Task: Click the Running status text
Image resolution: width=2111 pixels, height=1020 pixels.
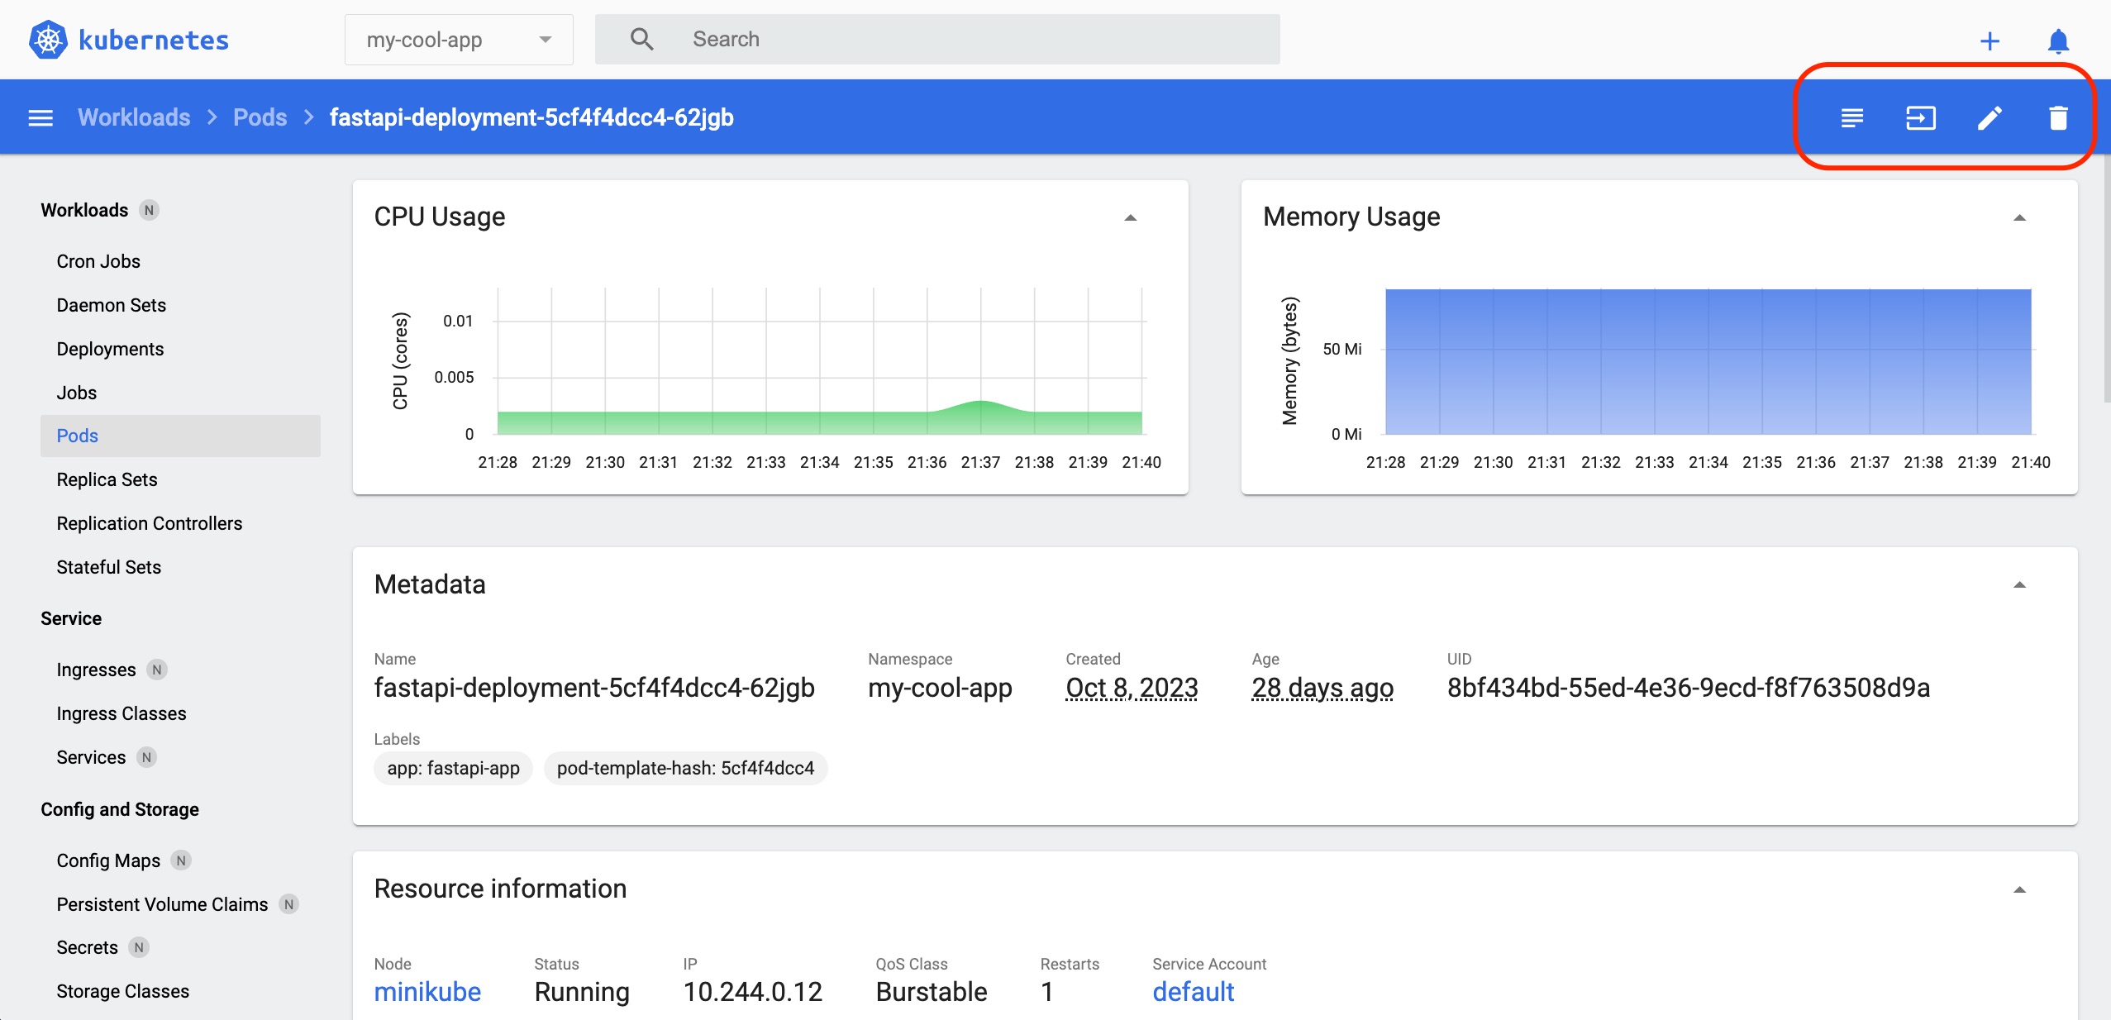Action: [x=582, y=991]
